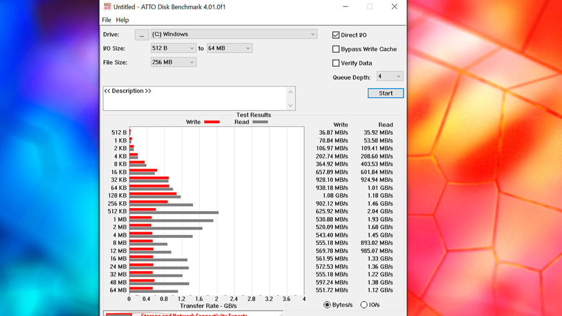Close the ATTO Disk Benchmark window

(394, 6)
